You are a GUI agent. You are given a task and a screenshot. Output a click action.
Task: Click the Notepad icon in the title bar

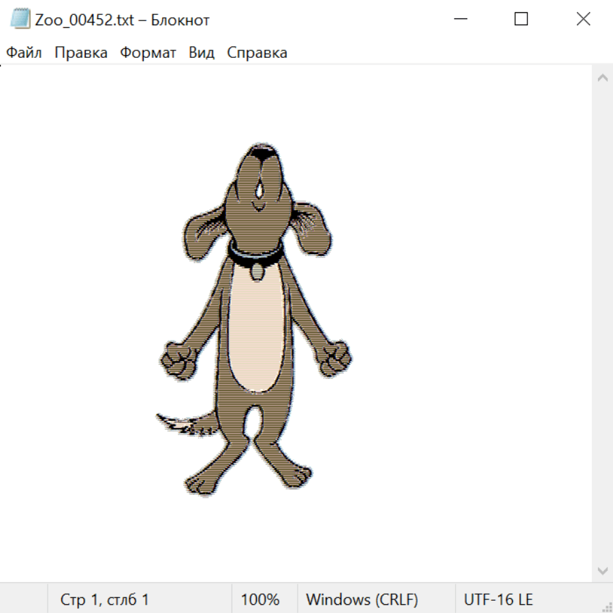20,19
